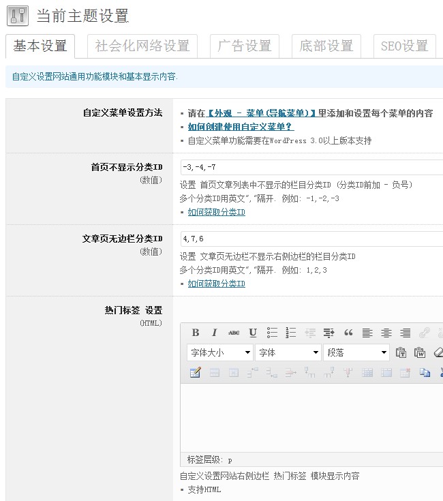Open the 外观 - 菜单(导航菜单) link
The image size is (443, 501).
pyautogui.click(x=262, y=113)
